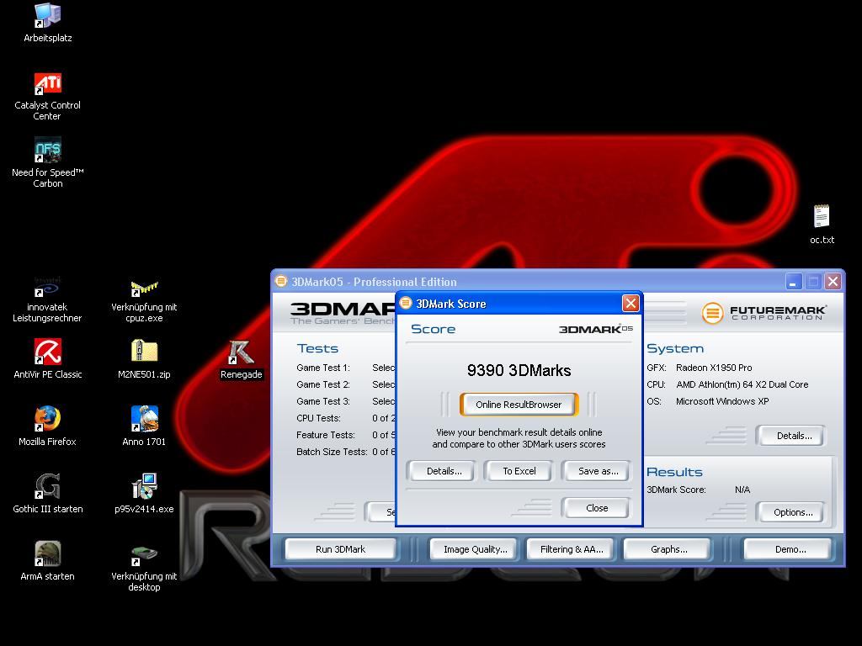Click the 3DMark05 Professional Edition title bar
The height and width of the screenshot is (646, 862).
tap(558, 281)
